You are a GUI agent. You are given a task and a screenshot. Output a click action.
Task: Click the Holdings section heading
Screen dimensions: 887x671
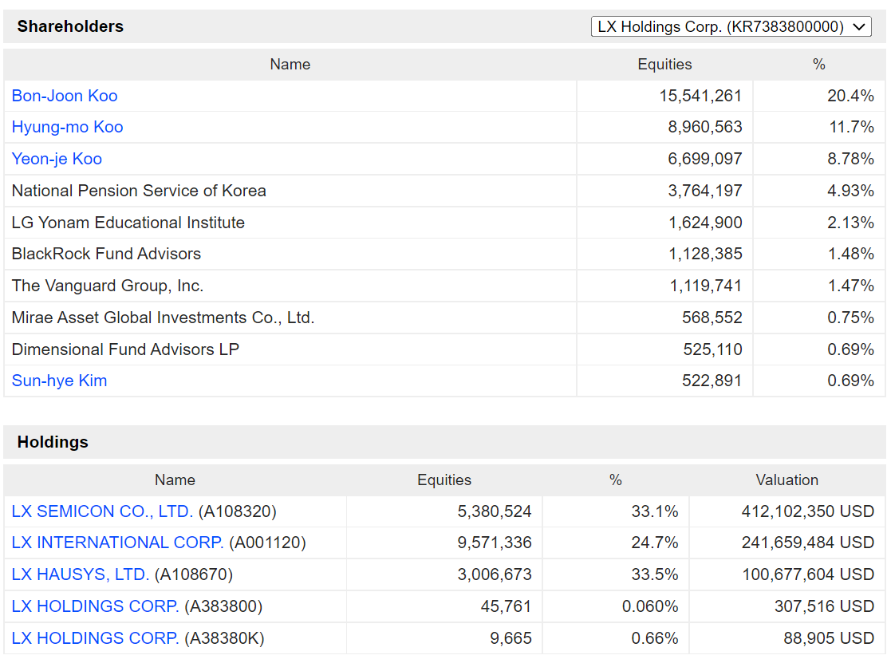point(53,442)
